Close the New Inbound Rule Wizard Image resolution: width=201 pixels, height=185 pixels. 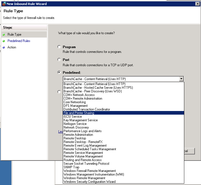point(197,4)
